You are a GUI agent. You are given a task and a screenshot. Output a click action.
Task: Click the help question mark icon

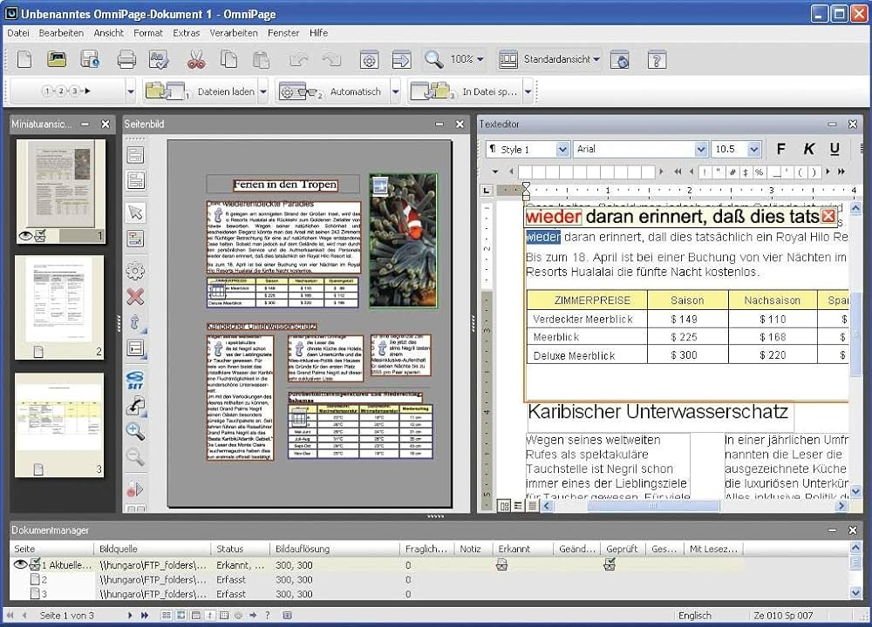click(x=657, y=59)
